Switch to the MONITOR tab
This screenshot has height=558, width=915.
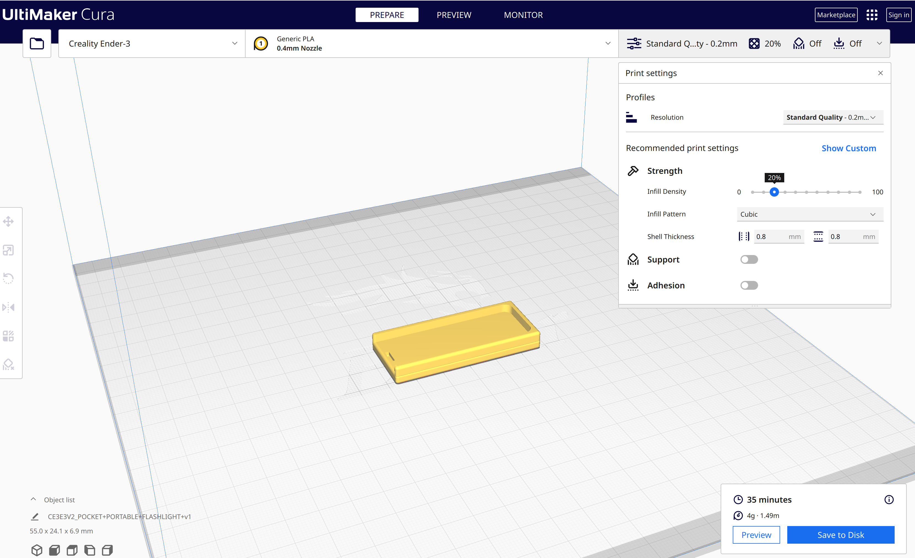523,15
